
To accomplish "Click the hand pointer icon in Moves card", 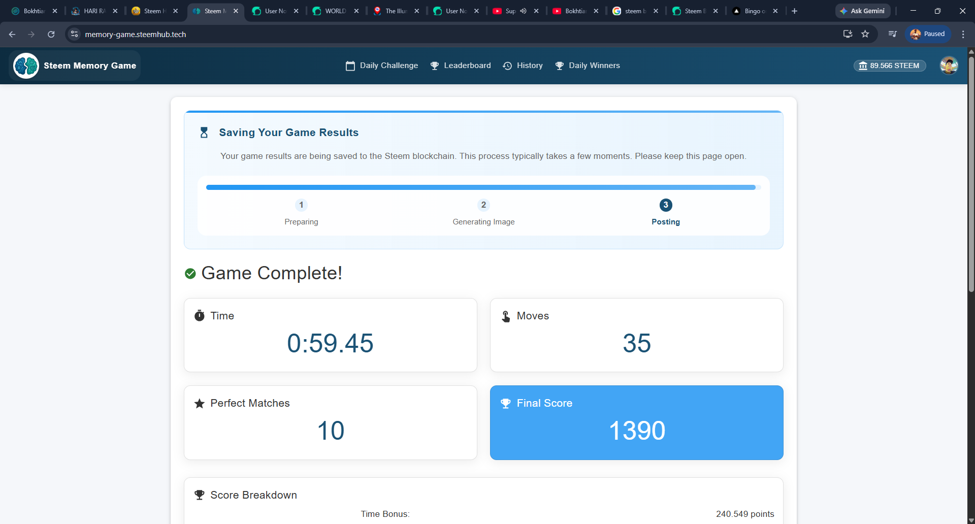I will [x=506, y=316].
